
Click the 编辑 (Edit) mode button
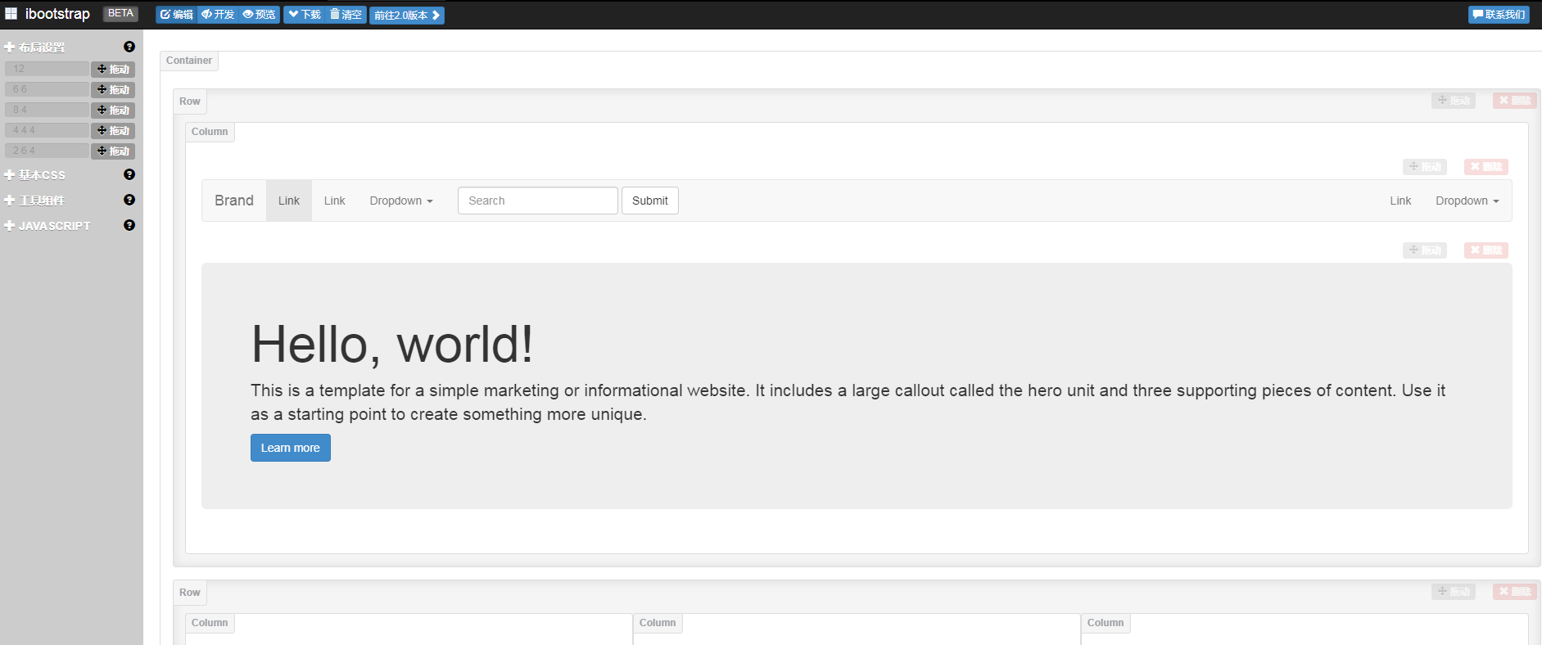tap(177, 15)
